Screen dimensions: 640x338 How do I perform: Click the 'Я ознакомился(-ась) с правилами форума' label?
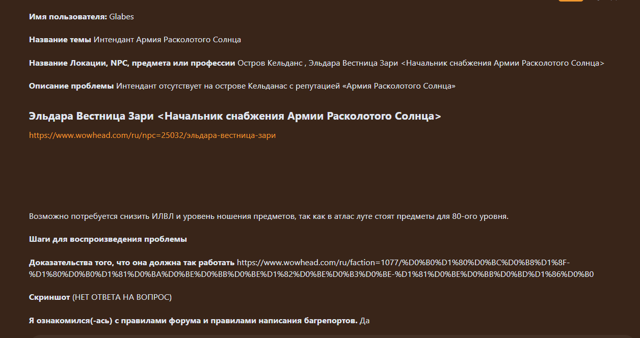pyautogui.click(x=193, y=321)
